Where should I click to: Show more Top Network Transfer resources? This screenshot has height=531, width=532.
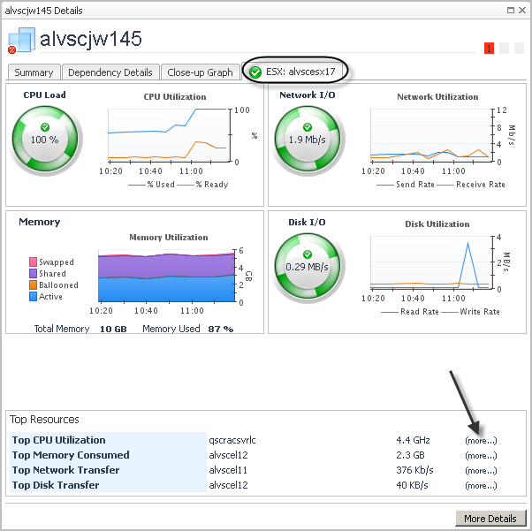coord(481,471)
